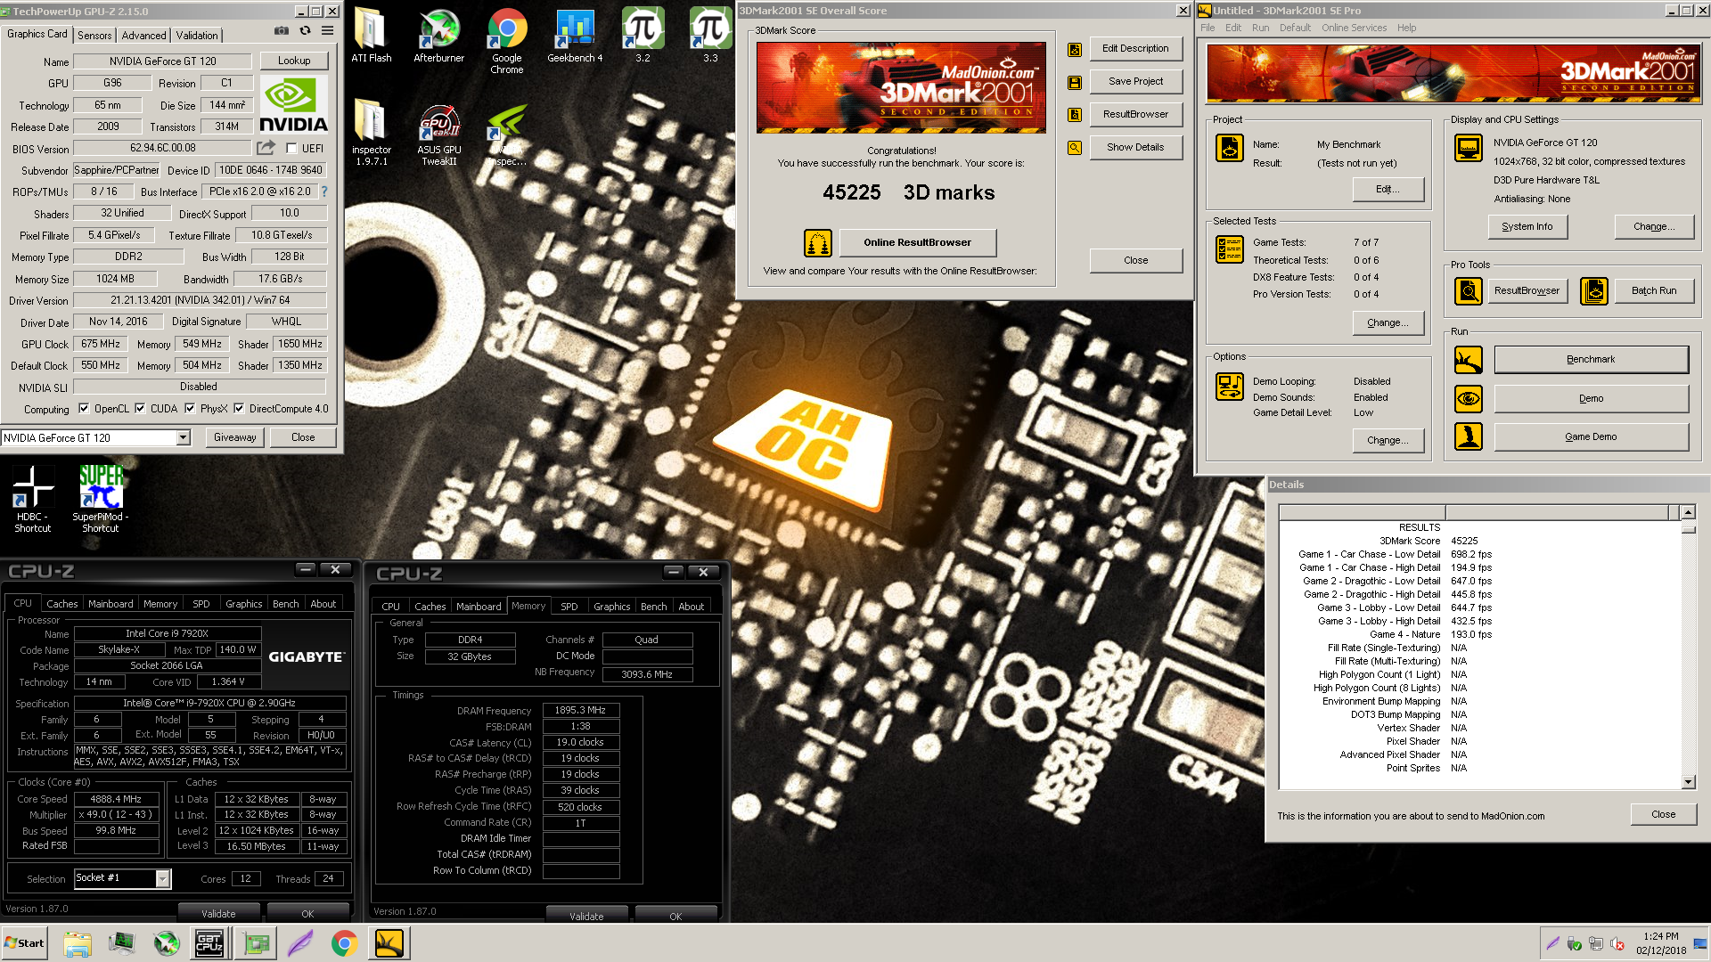Click the 3DMark icon in the taskbar
1711x962 pixels.
point(389,943)
